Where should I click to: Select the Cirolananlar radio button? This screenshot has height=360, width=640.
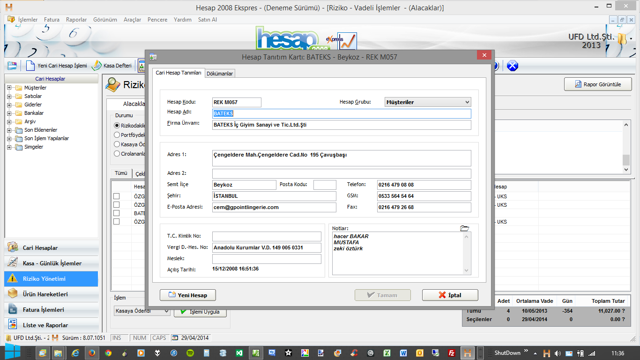tap(117, 153)
